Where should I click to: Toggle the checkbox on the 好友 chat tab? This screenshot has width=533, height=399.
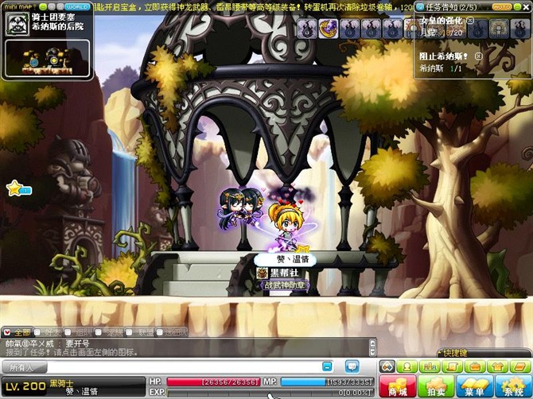[x=37, y=332]
